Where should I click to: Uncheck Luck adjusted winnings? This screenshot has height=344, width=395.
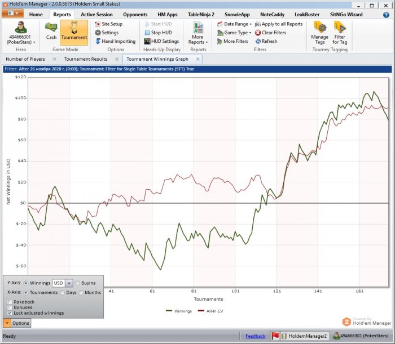(x=10, y=313)
